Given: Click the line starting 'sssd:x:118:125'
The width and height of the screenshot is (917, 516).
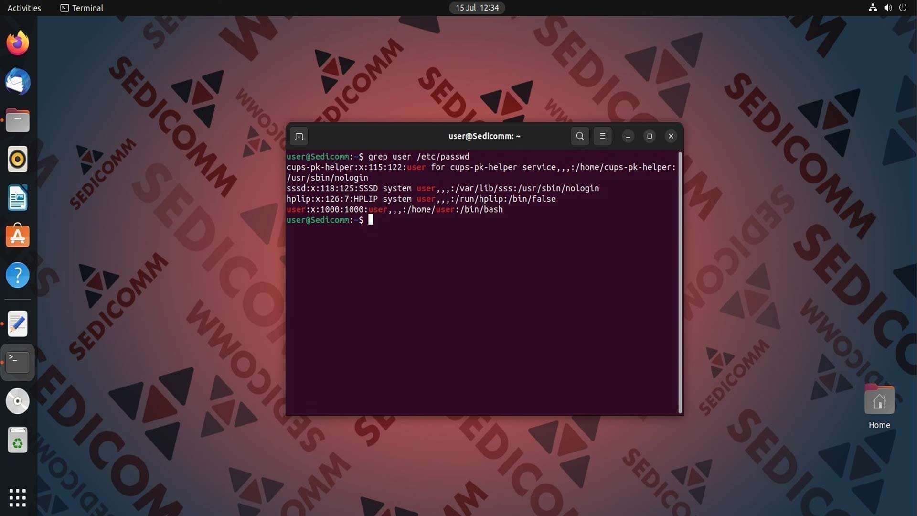Looking at the screenshot, I should click(443, 188).
